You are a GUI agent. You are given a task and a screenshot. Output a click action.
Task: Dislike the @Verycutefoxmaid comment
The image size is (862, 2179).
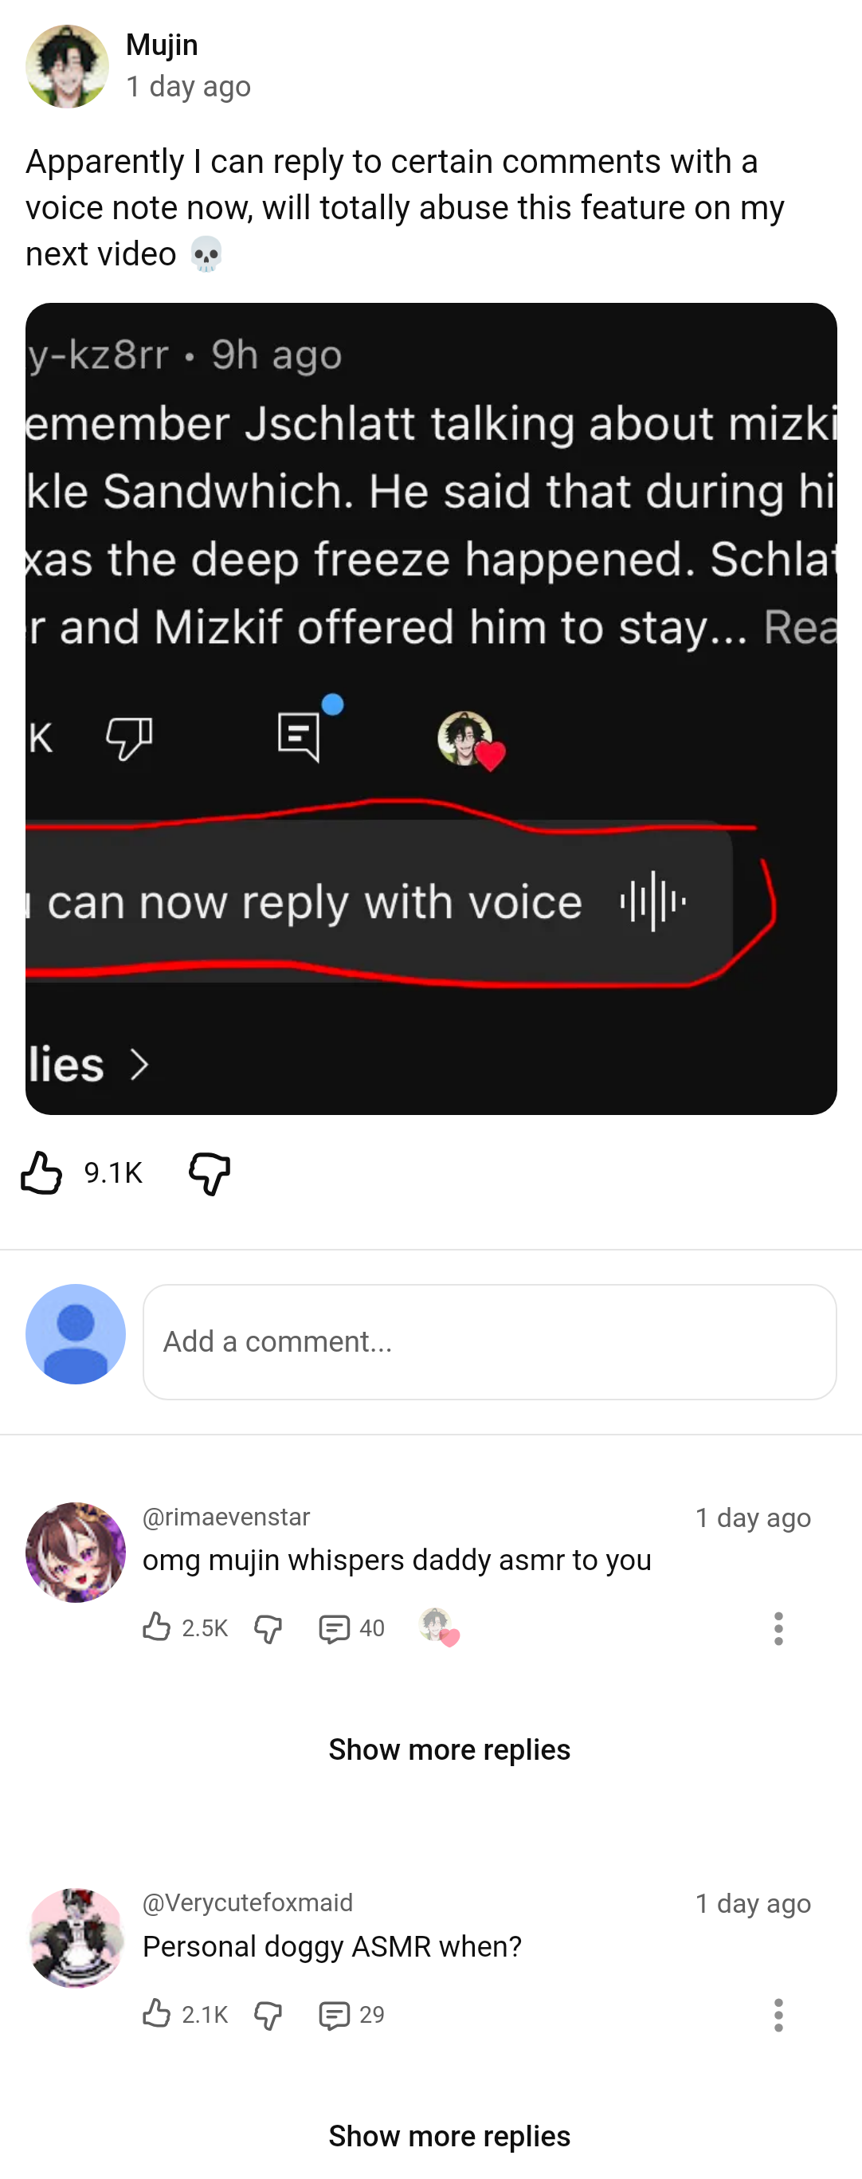click(x=268, y=2015)
